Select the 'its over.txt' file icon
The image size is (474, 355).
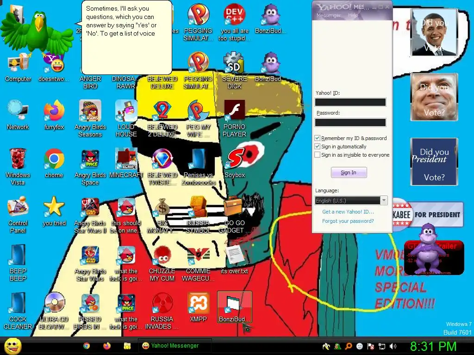coord(235,259)
